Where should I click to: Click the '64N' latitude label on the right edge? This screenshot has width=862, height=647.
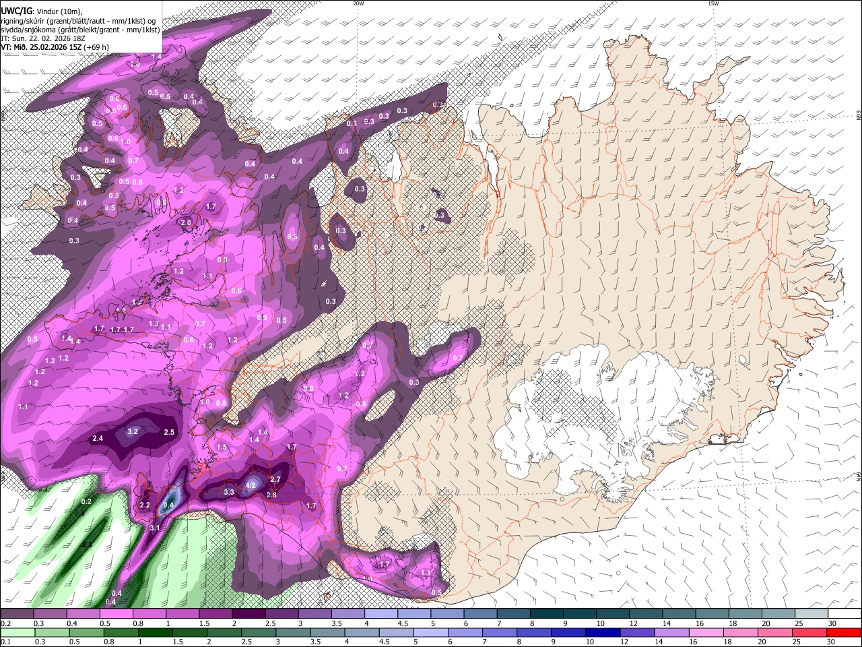[x=859, y=476]
